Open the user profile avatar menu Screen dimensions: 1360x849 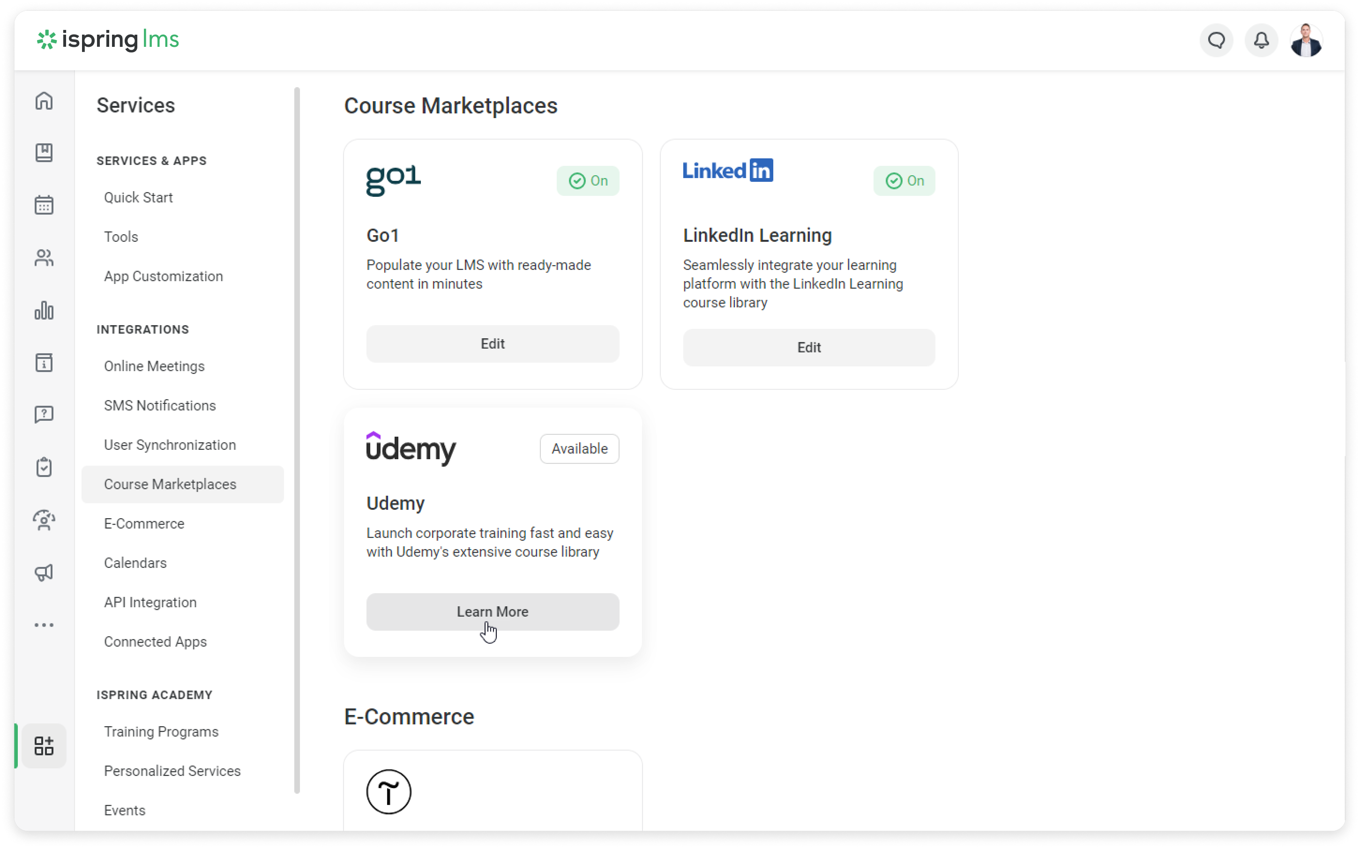[1306, 40]
